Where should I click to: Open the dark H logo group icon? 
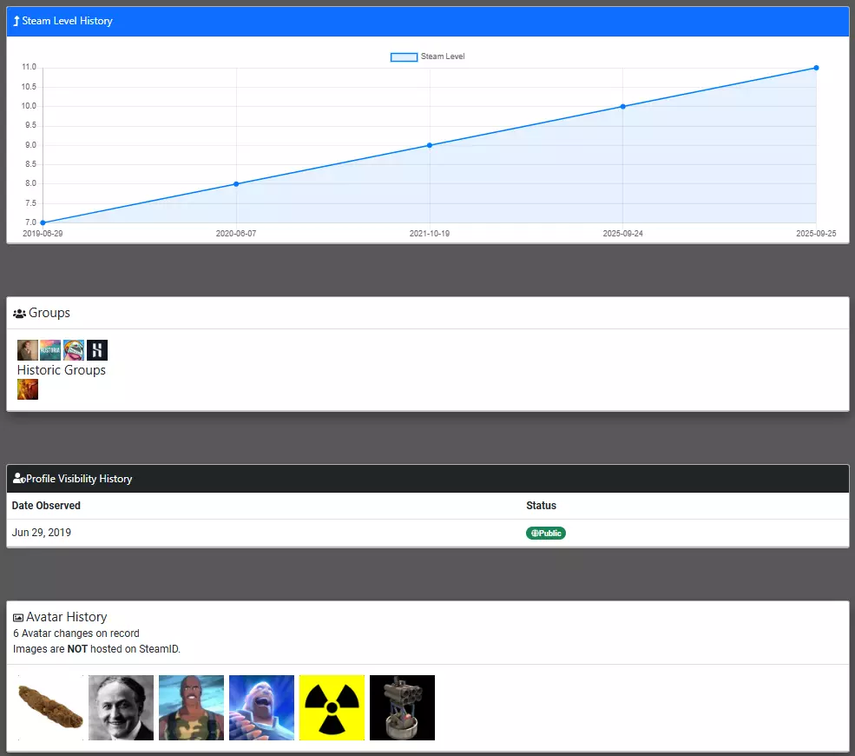97,350
